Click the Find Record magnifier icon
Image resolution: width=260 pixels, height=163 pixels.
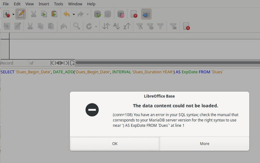[x=76, y=26]
